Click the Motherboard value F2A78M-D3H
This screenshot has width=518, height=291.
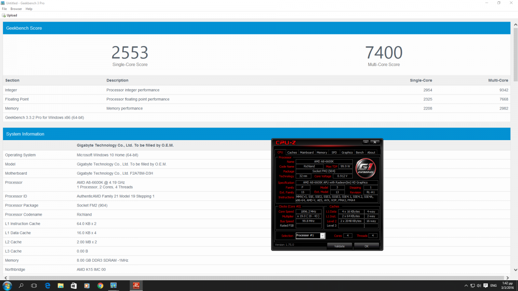tap(115, 173)
